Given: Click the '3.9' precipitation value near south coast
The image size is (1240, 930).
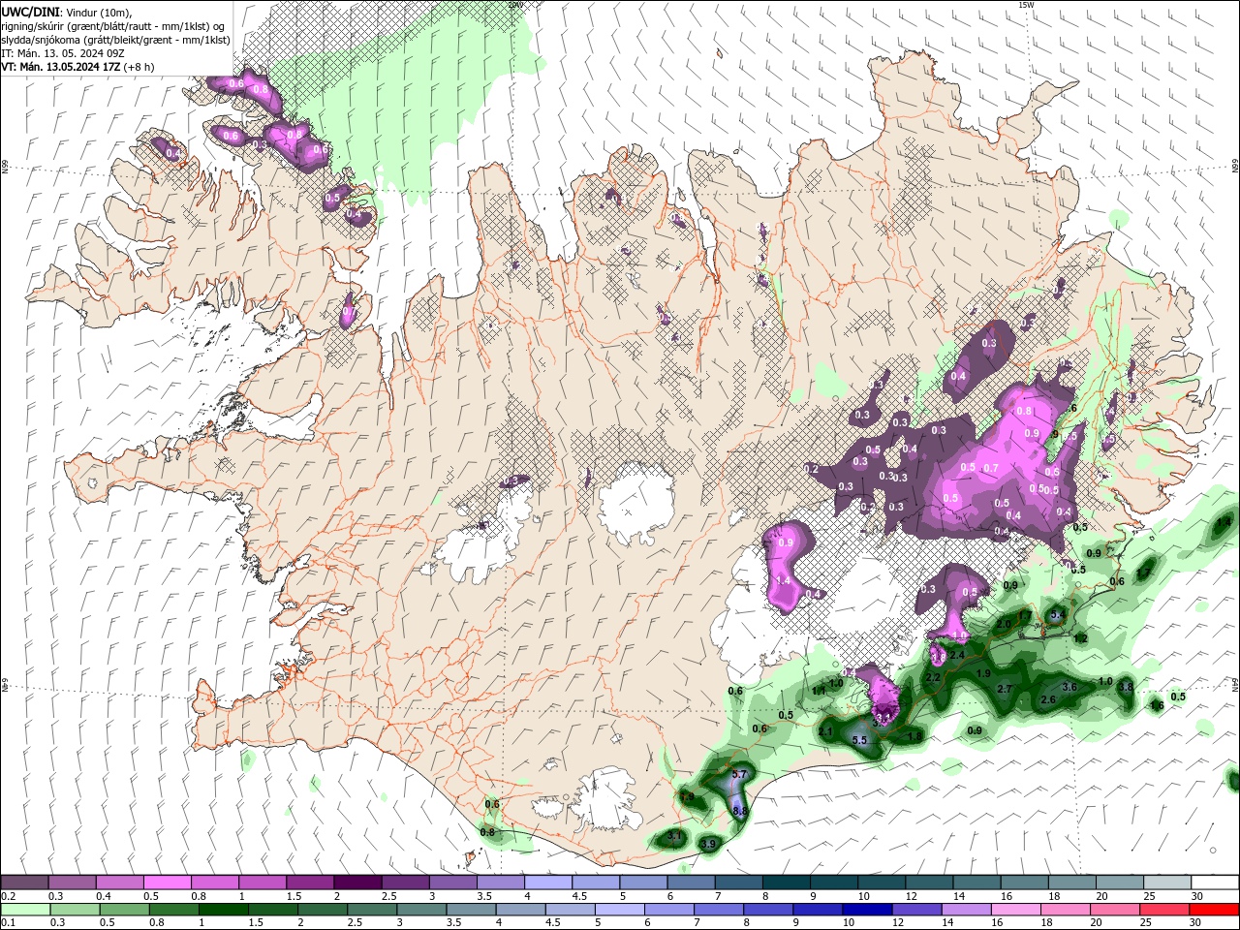Looking at the screenshot, I should pyautogui.click(x=708, y=845).
